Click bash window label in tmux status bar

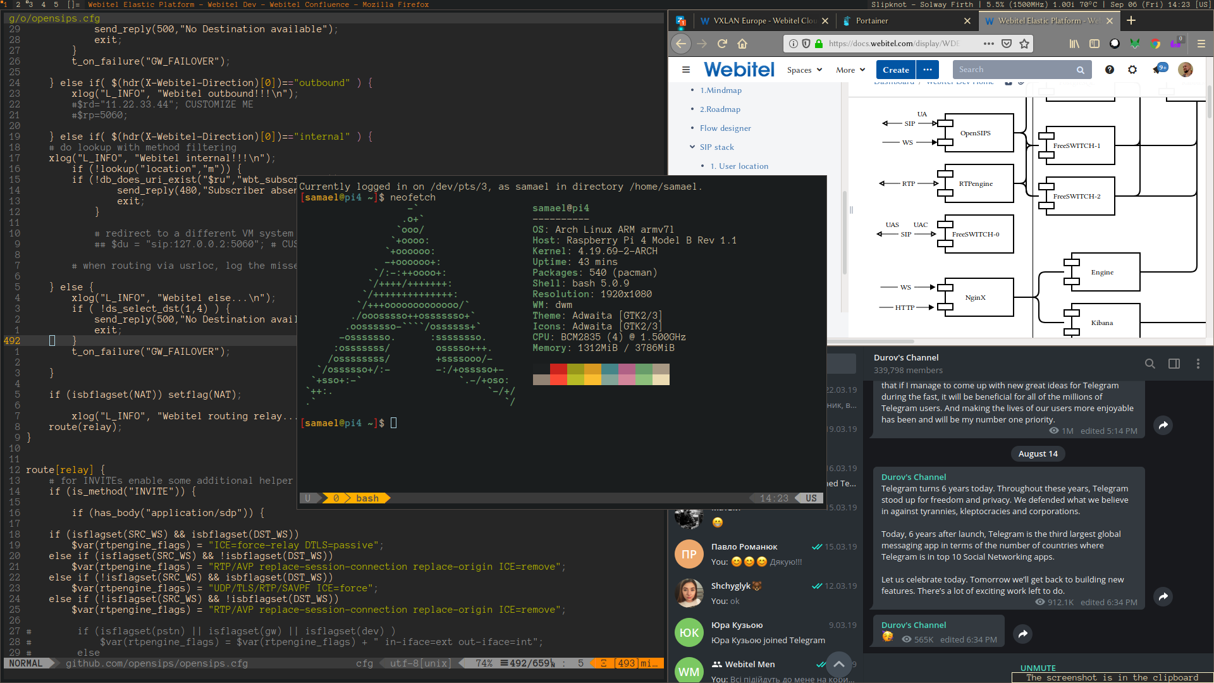367,498
